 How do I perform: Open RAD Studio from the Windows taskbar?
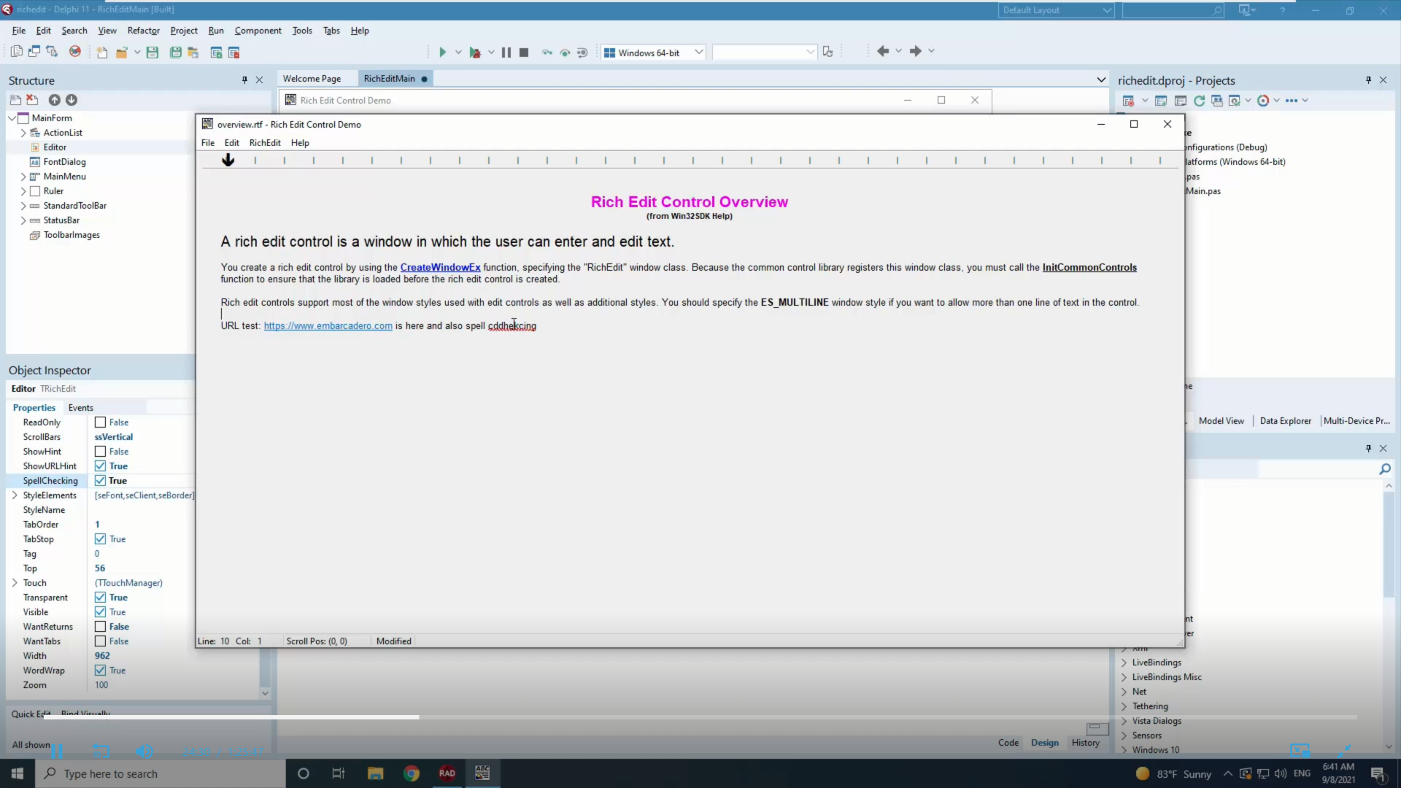[x=447, y=773]
